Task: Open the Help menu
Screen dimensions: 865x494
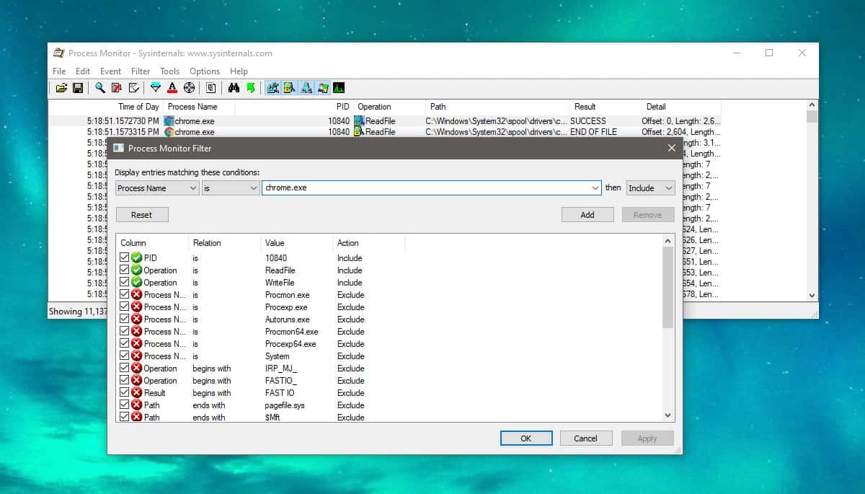Action: pyautogui.click(x=239, y=71)
